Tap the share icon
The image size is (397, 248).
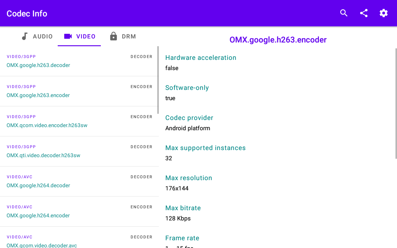coord(364,13)
